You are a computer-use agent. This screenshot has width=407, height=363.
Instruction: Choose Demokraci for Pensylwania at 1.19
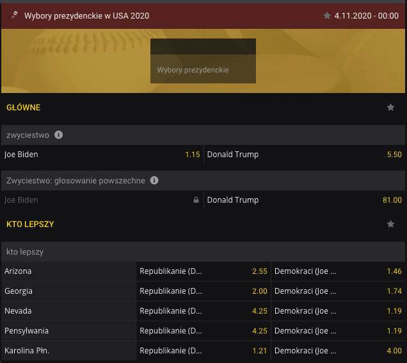338,331
